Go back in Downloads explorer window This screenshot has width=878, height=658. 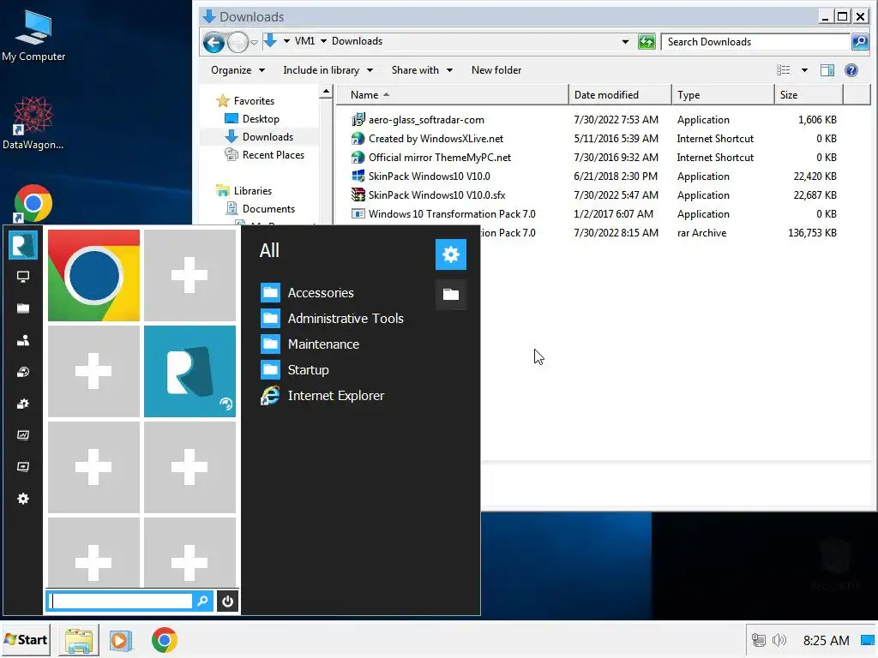(x=213, y=42)
